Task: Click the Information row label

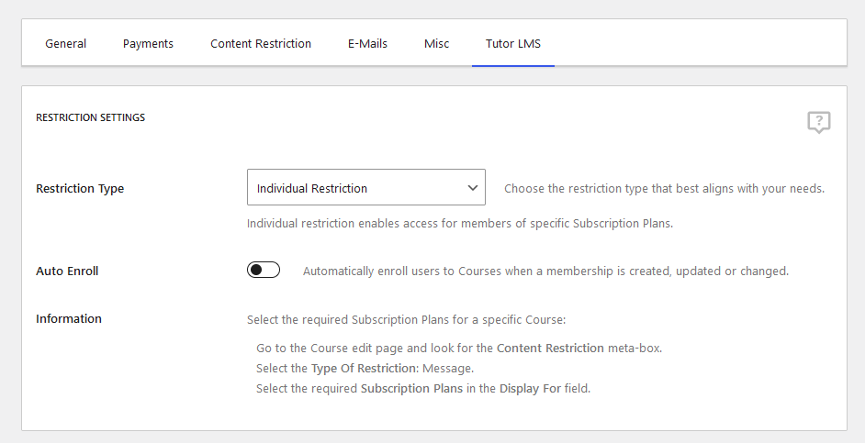Action: click(69, 318)
